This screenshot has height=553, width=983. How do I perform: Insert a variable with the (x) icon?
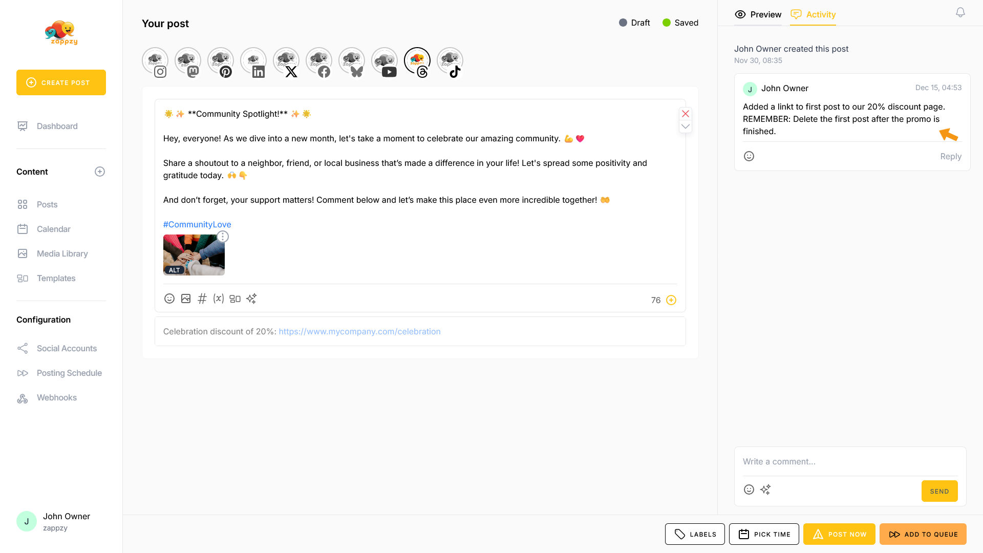pyautogui.click(x=219, y=299)
